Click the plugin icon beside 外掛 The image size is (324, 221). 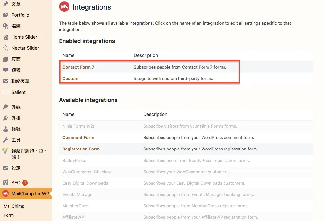[6, 118]
